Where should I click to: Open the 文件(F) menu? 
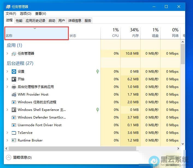click(x=11, y=13)
